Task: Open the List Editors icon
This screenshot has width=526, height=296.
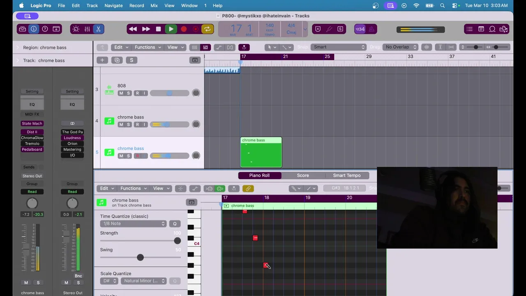Action: point(469,29)
